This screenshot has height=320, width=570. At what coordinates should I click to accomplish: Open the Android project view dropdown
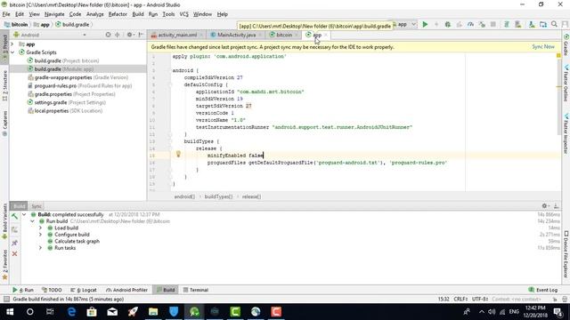(50, 35)
